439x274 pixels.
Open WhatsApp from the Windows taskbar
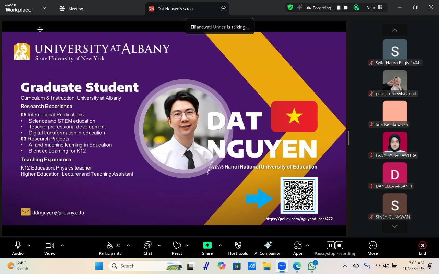(x=312, y=266)
